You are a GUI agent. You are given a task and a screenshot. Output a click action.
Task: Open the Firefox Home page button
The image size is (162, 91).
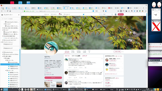point(10,11)
